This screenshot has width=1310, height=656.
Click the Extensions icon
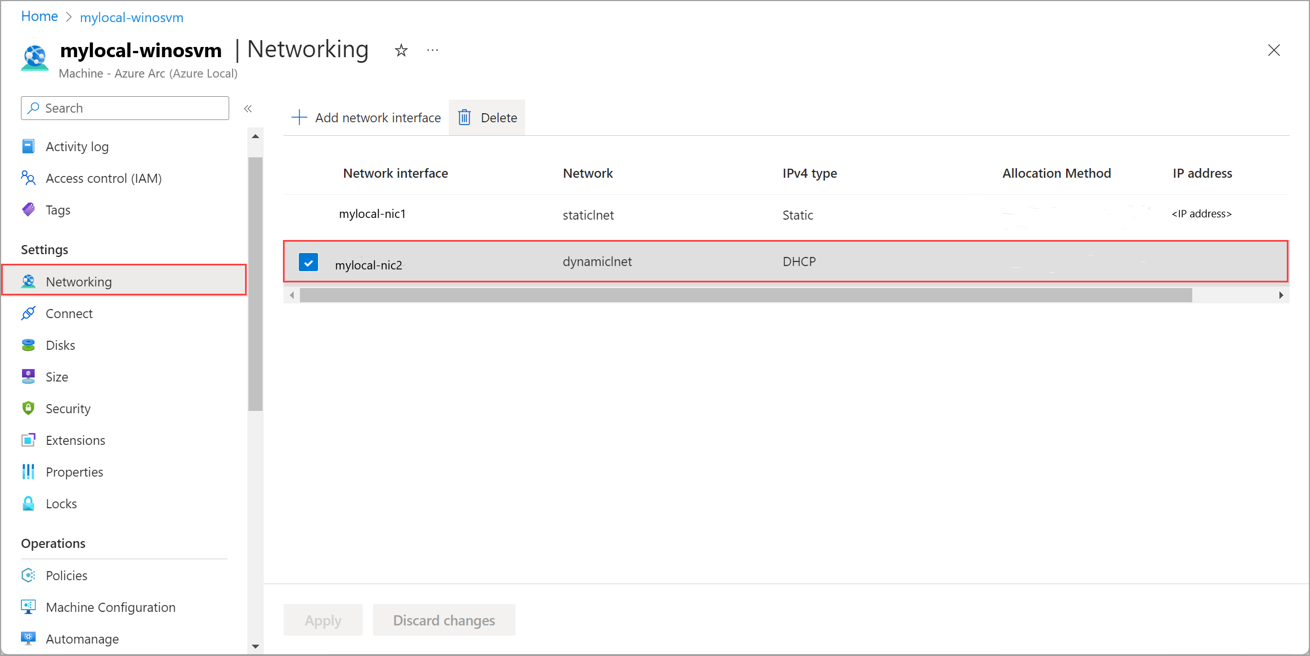(x=28, y=440)
